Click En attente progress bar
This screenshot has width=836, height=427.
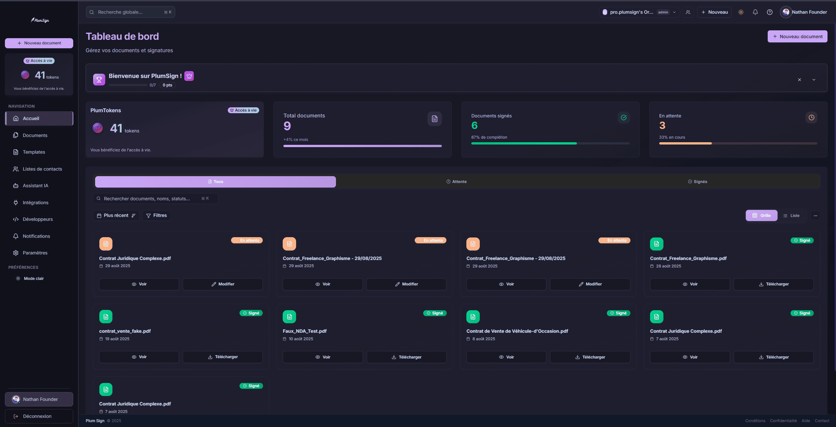click(738, 143)
